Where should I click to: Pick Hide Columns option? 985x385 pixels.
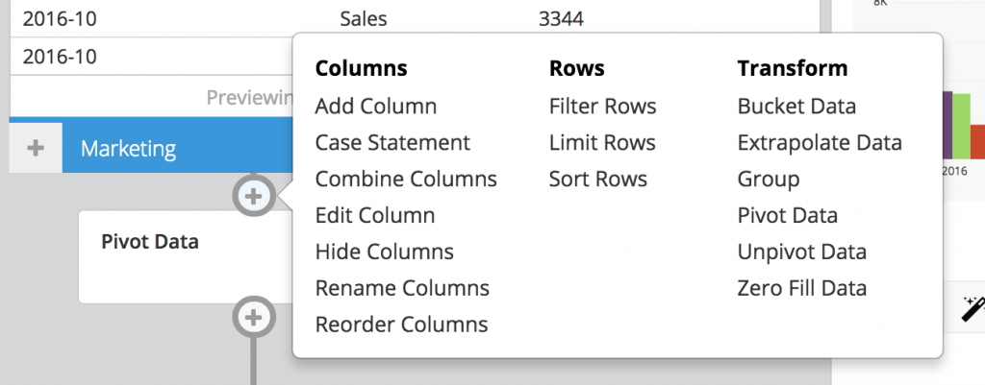385,252
